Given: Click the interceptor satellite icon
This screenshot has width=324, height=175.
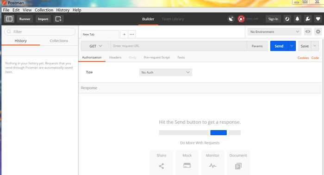Looking at the screenshot, I should [231, 19].
